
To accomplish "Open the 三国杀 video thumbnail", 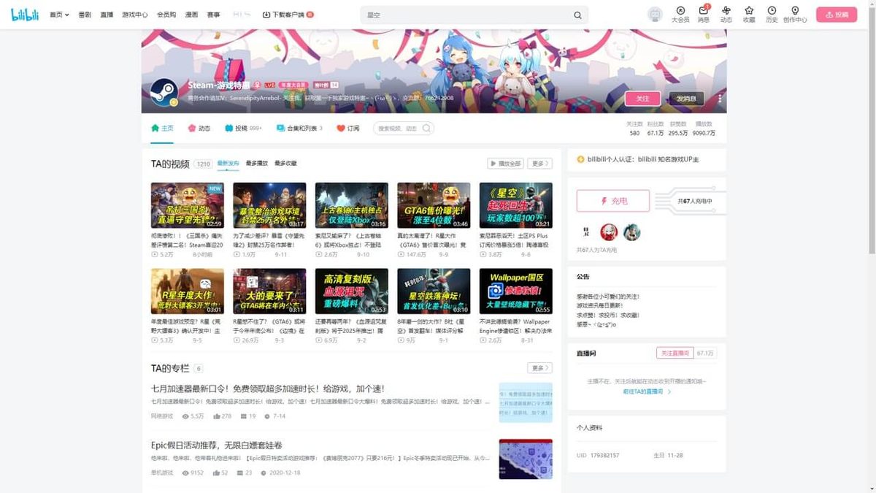I will pyautogui.click(x=187, y=205).
